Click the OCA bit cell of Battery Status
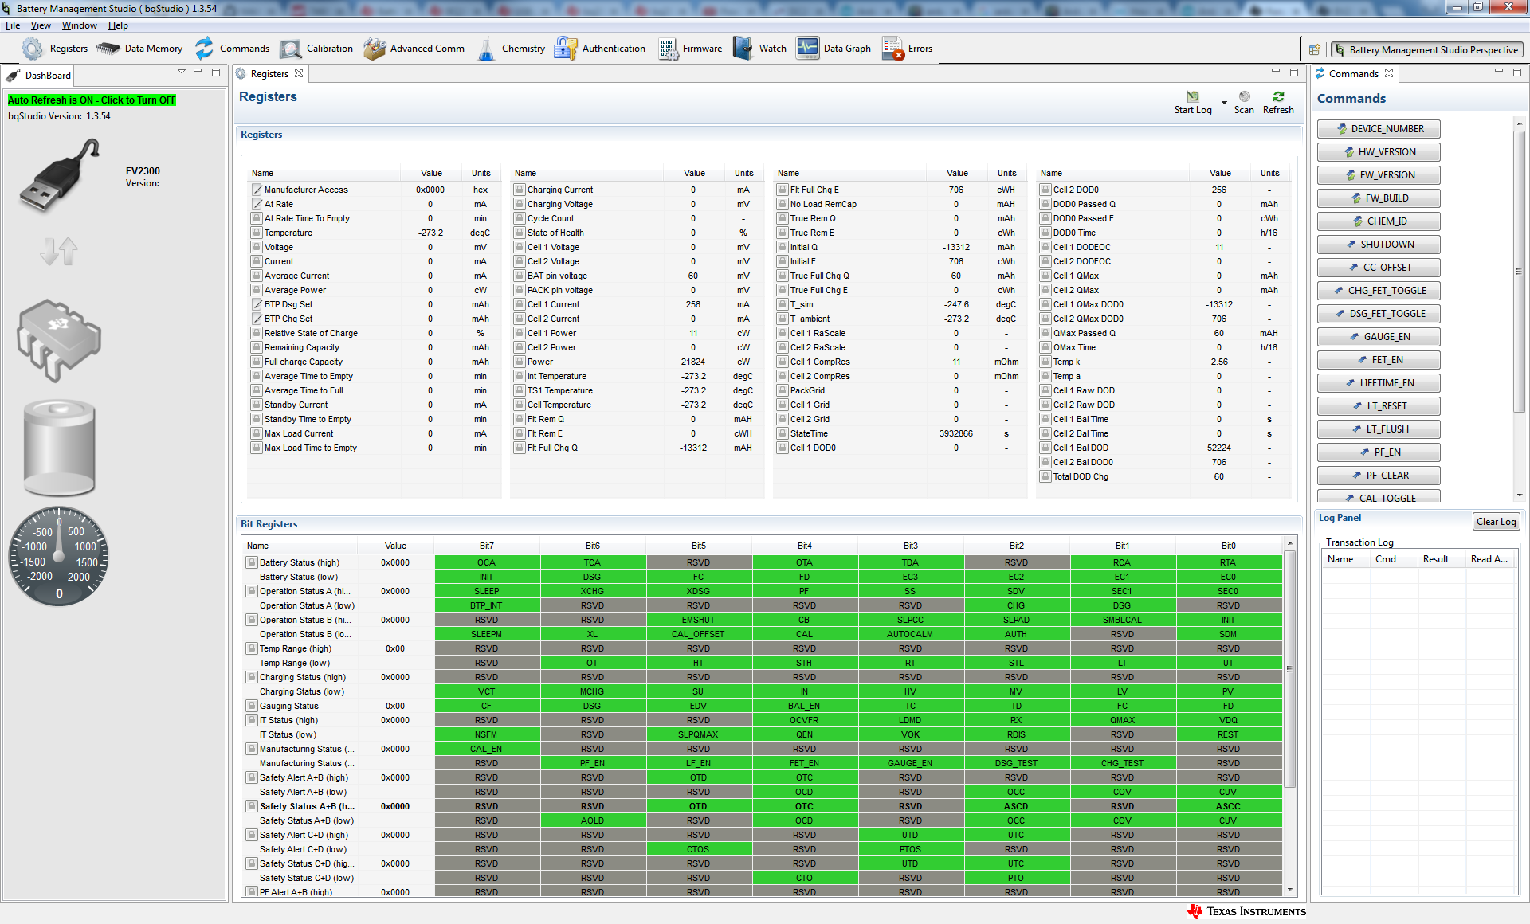 coord(487,562)
